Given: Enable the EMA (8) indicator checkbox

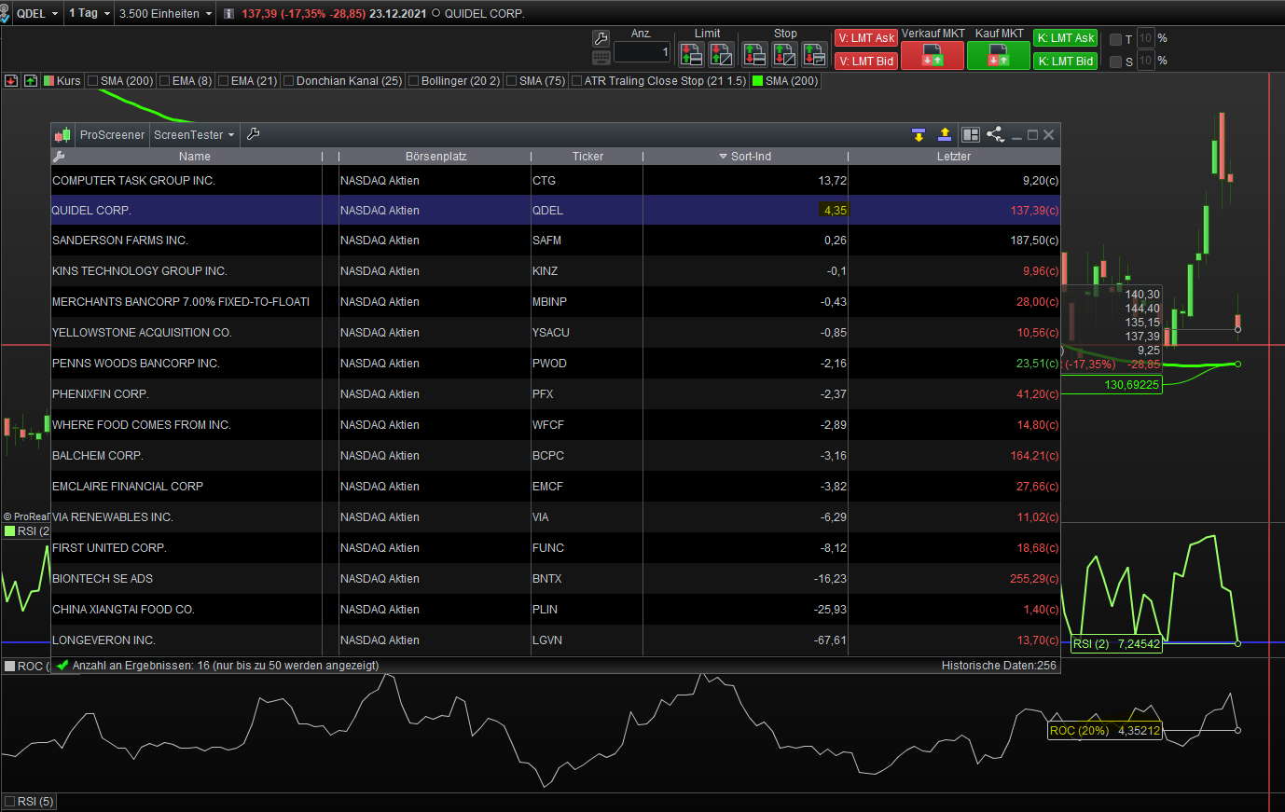Looking at the screenshot, I should pos(164,81).
